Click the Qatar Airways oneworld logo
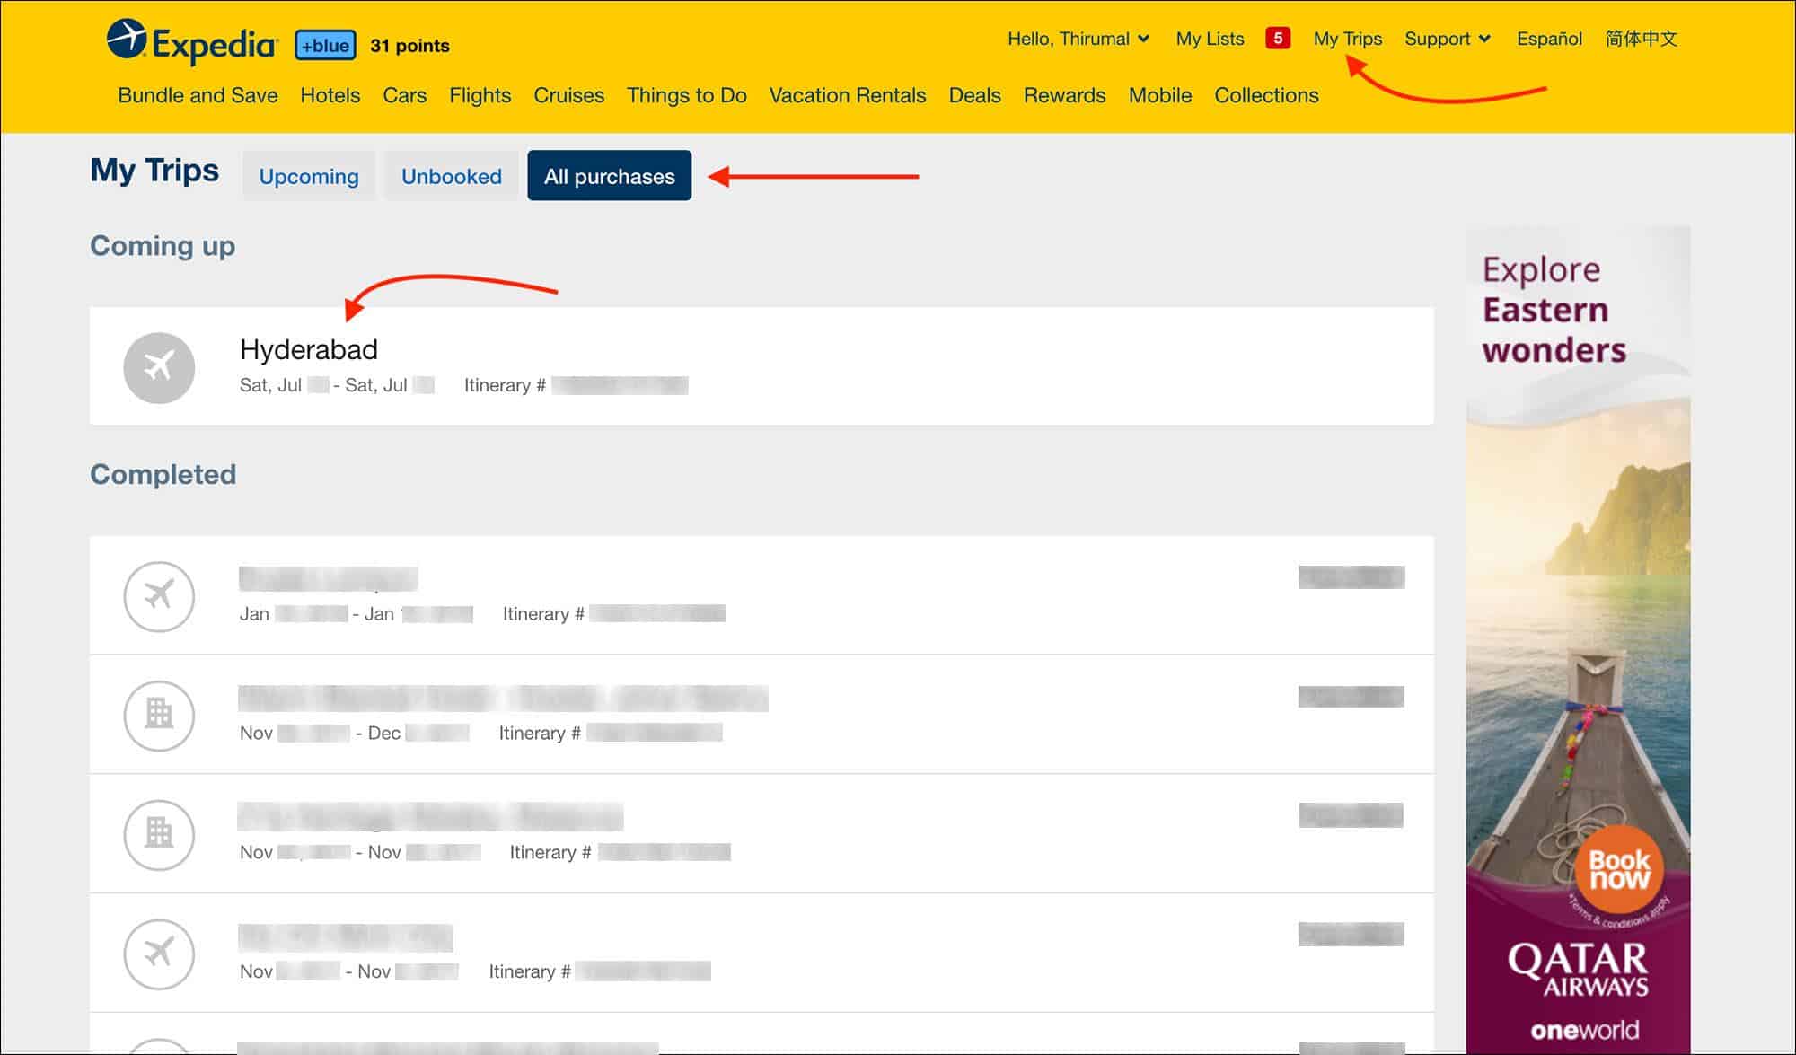1796x1055 pixels. [1578, 990]
